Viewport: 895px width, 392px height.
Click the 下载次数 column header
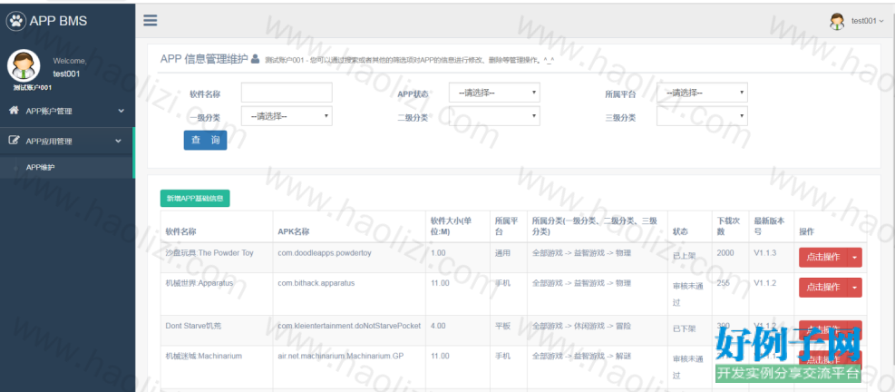(x=728, y=226)
